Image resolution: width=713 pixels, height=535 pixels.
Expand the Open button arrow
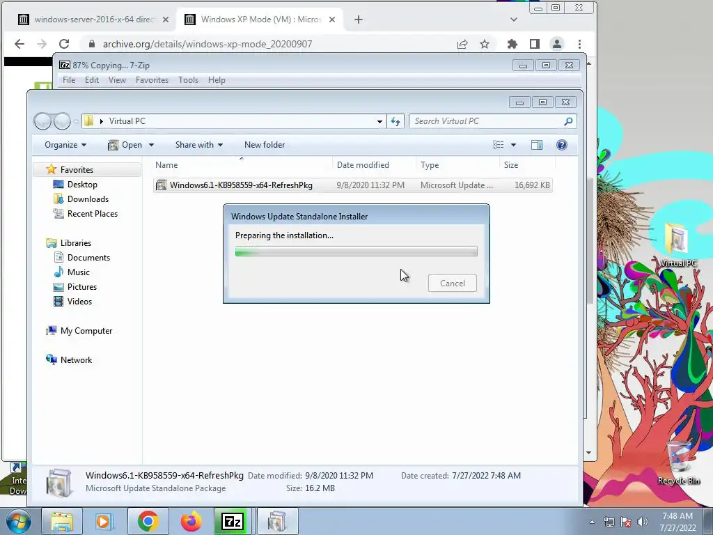pyautogui.click(x=151, y=145)
